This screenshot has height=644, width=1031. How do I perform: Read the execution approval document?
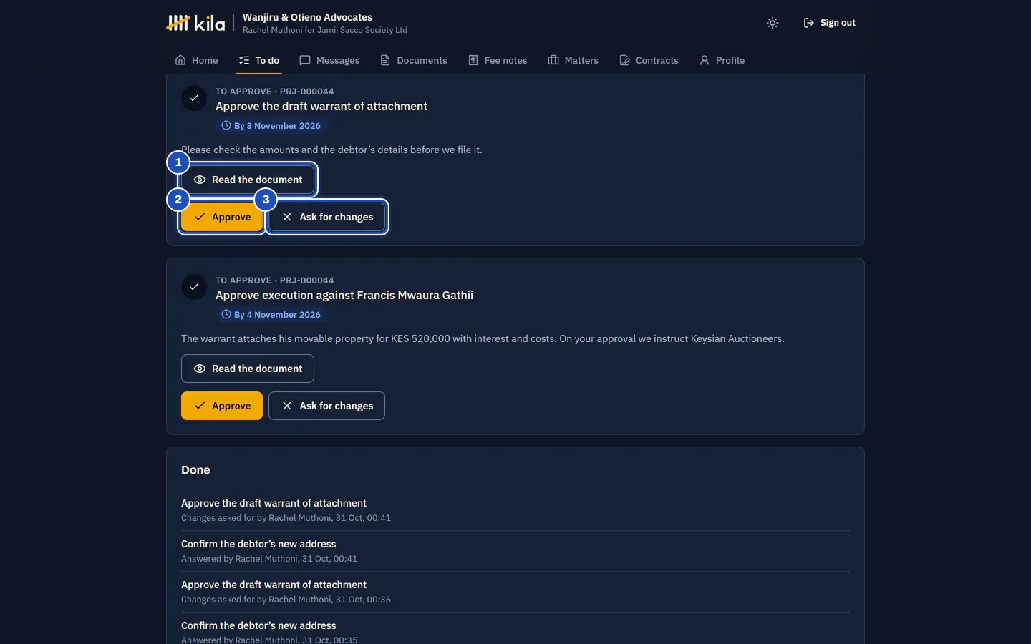tap(248, 369)
